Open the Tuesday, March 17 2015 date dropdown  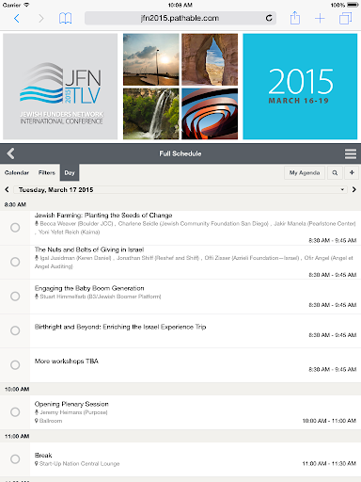[x=180, y=189]
